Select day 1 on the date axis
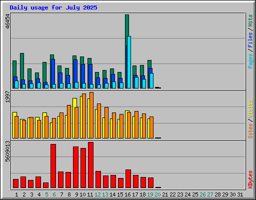256x200 pixels. [16, 194]
